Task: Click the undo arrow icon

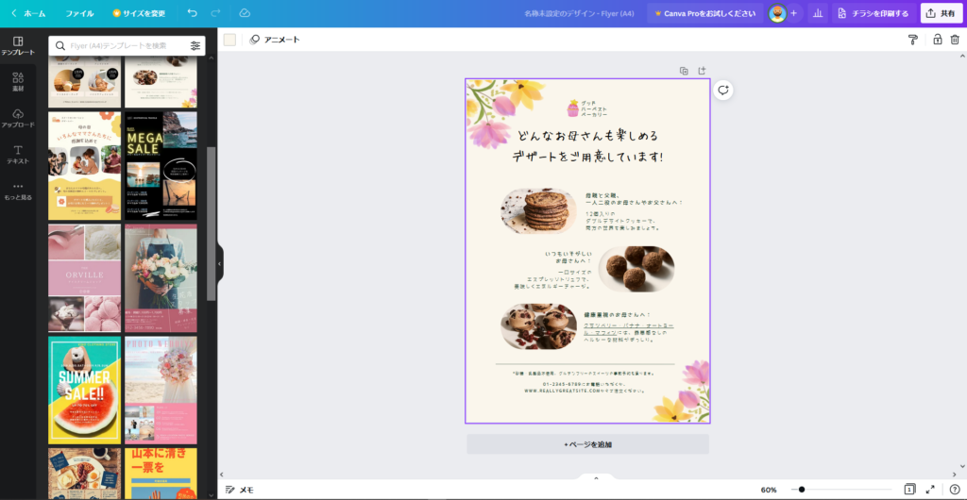Action: [193, 13]
